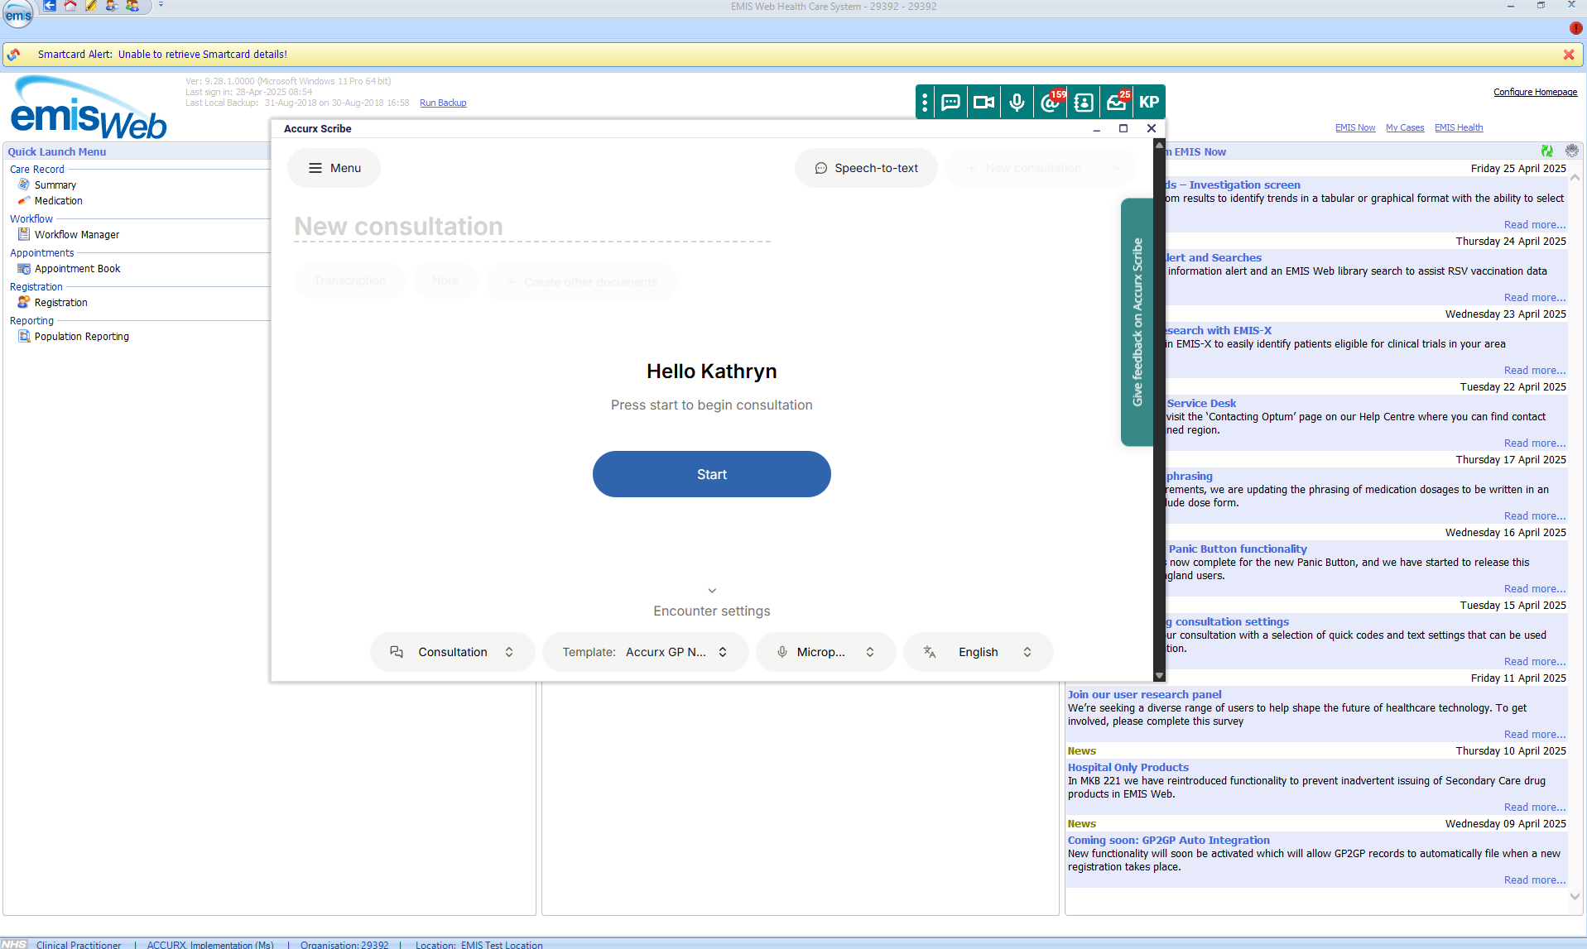Open the quick access toolbar customize arrow
The height and width of the screenshot is (949, 1587).
tap(161, 5)
